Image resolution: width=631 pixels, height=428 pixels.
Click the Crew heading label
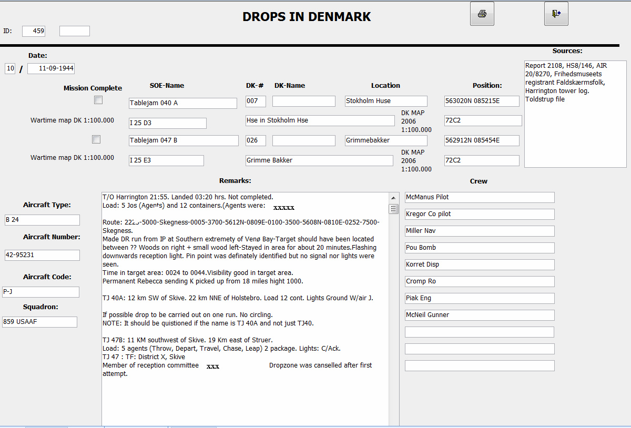[479, 181]
